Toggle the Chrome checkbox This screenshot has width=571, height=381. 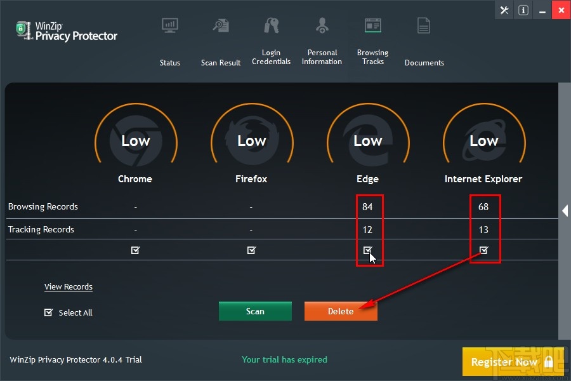pyautogui.click(x=136, y=250)
